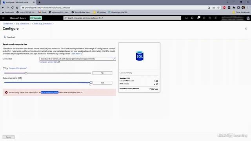Click the browser forward arrow

click(7, 7)
